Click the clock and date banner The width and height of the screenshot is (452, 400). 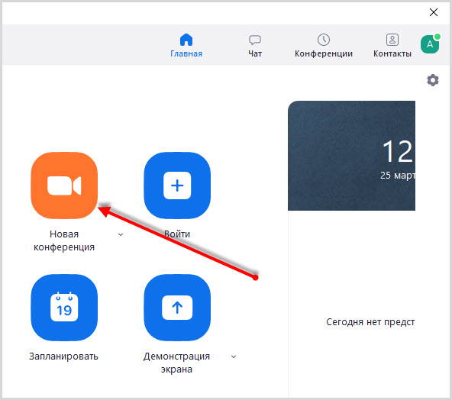pyautogui.click(x=351, y=156)
